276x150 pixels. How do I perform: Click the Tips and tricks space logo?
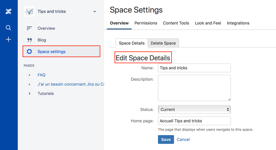click(29, 11)
